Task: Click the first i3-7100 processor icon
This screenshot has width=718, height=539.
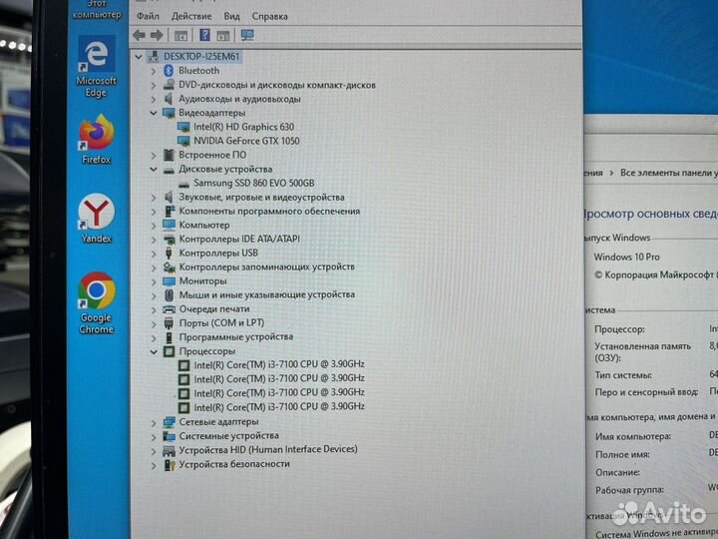Action: 183,365
